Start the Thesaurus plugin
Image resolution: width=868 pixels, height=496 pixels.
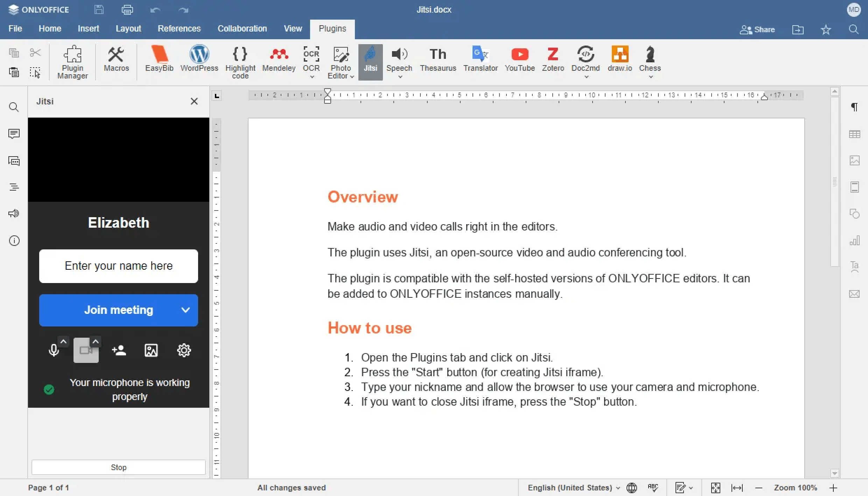pyautogui.click(x=438, y=59)
